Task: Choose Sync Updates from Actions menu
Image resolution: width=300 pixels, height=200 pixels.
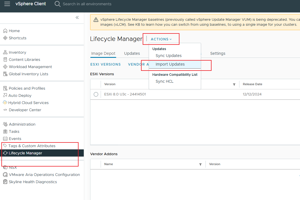Action: point(169,56)
